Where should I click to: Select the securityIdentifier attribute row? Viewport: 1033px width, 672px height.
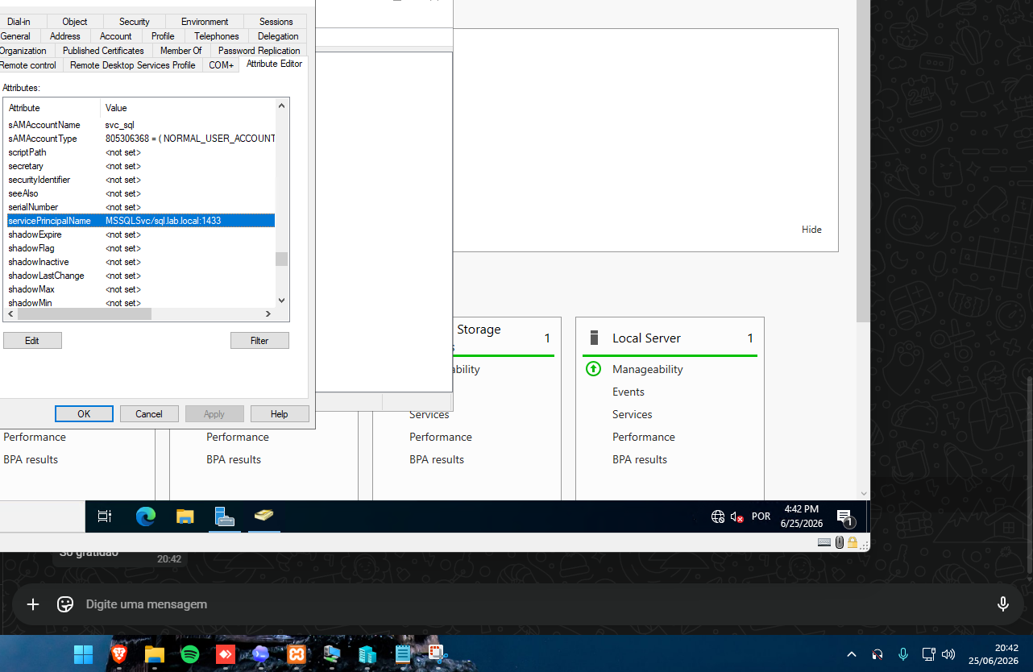140,180
